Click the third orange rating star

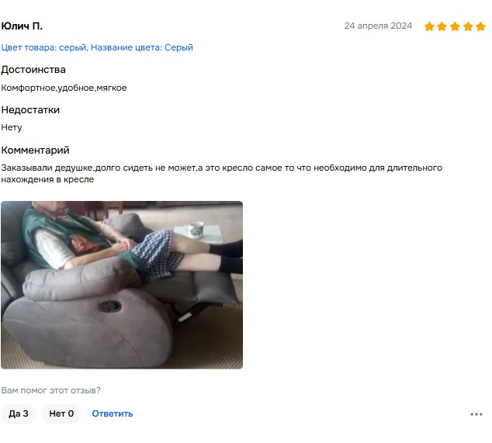[455, 26]
